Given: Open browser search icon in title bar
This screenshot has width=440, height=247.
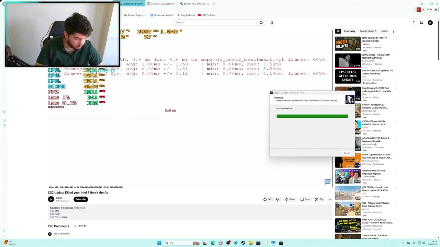Looking at the screenshot, I should pyautogui.click(x=422, y=4).
